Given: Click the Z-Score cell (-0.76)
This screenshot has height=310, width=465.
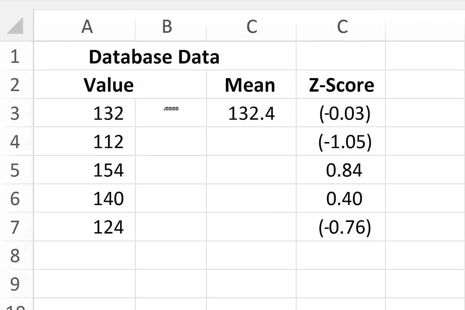Looking at the screenshot, I should [x=341, y=227].
